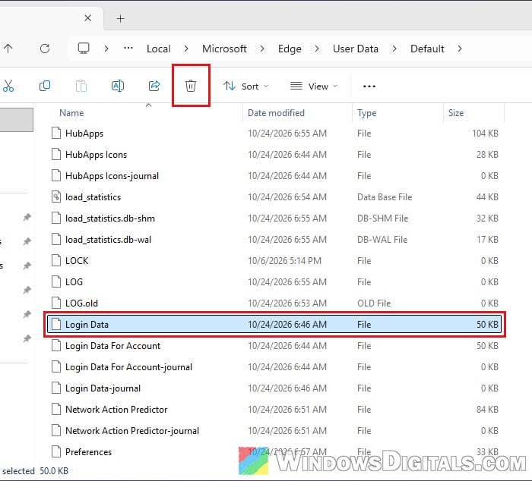Click the Cut scissors icon
The width and height of the screenshot is (532, 481).
click(8, 86)
